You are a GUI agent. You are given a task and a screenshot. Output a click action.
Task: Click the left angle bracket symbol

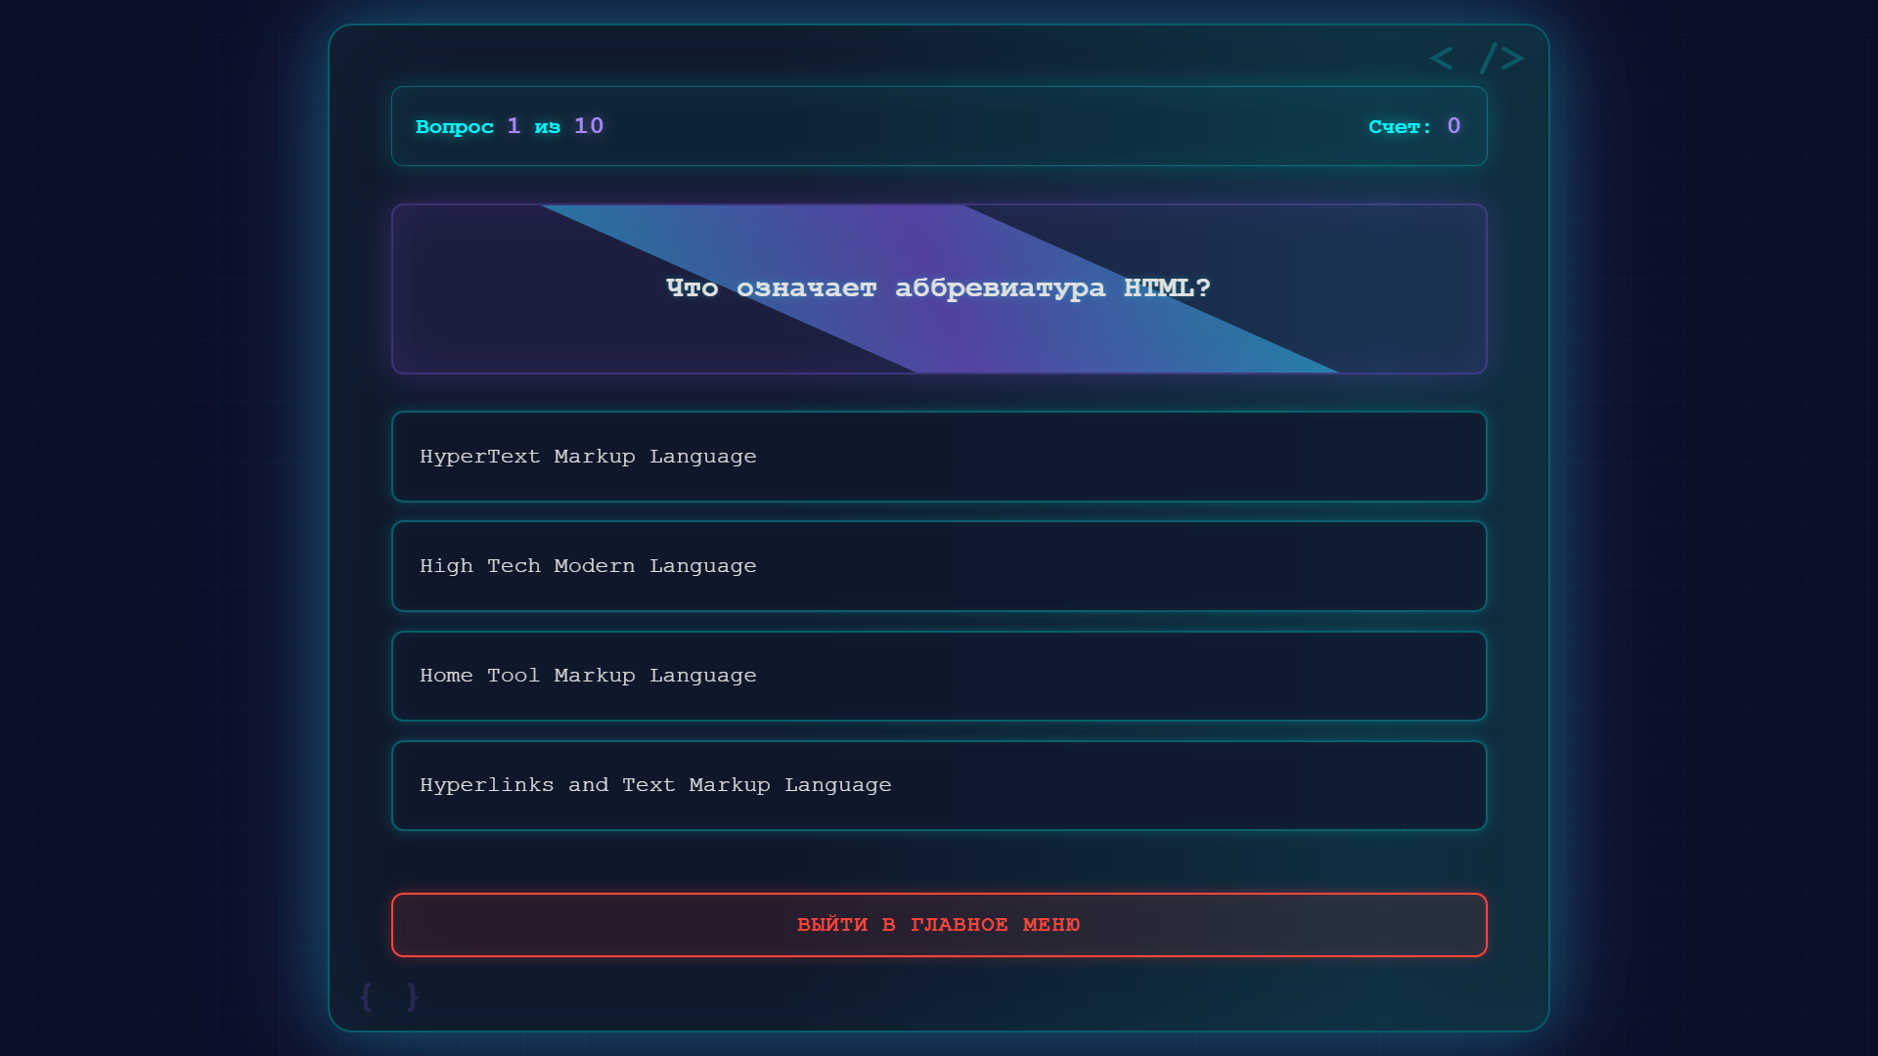pyautogui.click(x=1441, y=58)
